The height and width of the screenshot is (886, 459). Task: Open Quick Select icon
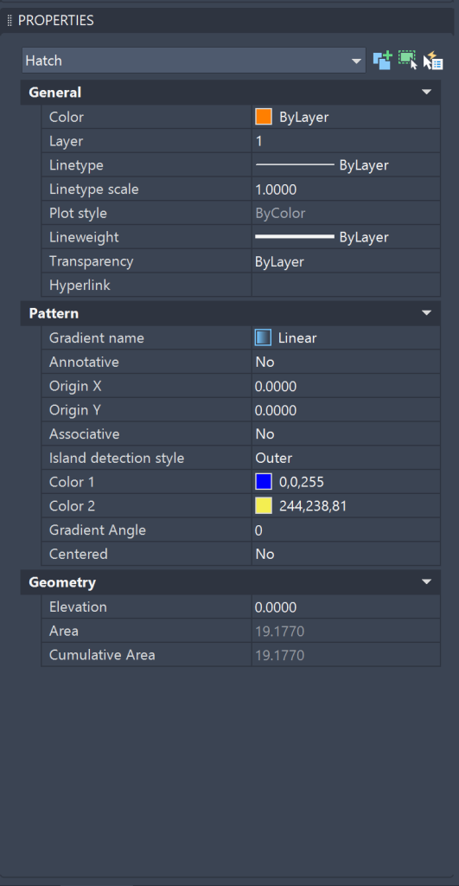pos(433,60)
